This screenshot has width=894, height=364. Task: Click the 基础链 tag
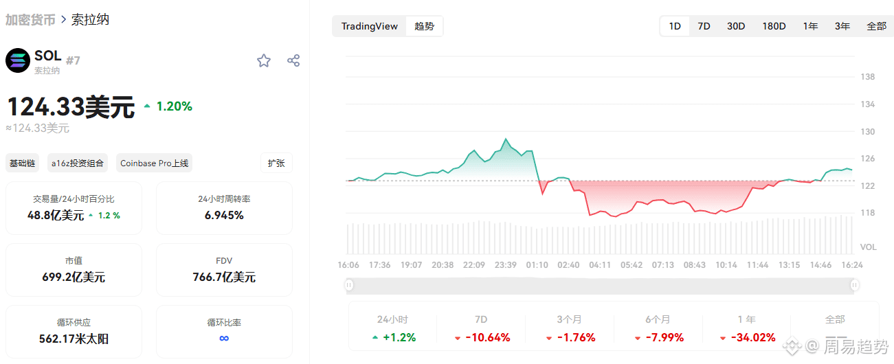tap(23, 163)
